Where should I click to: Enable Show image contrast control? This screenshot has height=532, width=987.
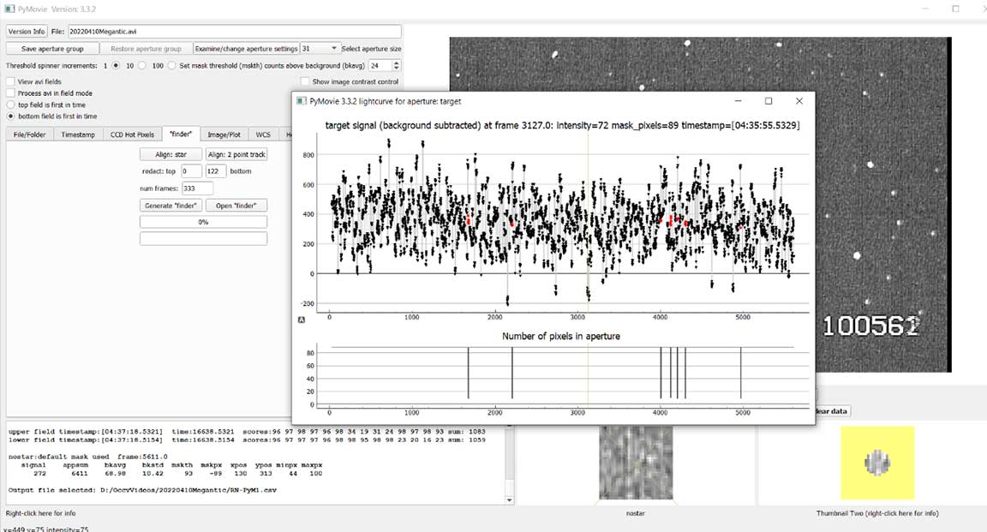click(x=305, y=82)
